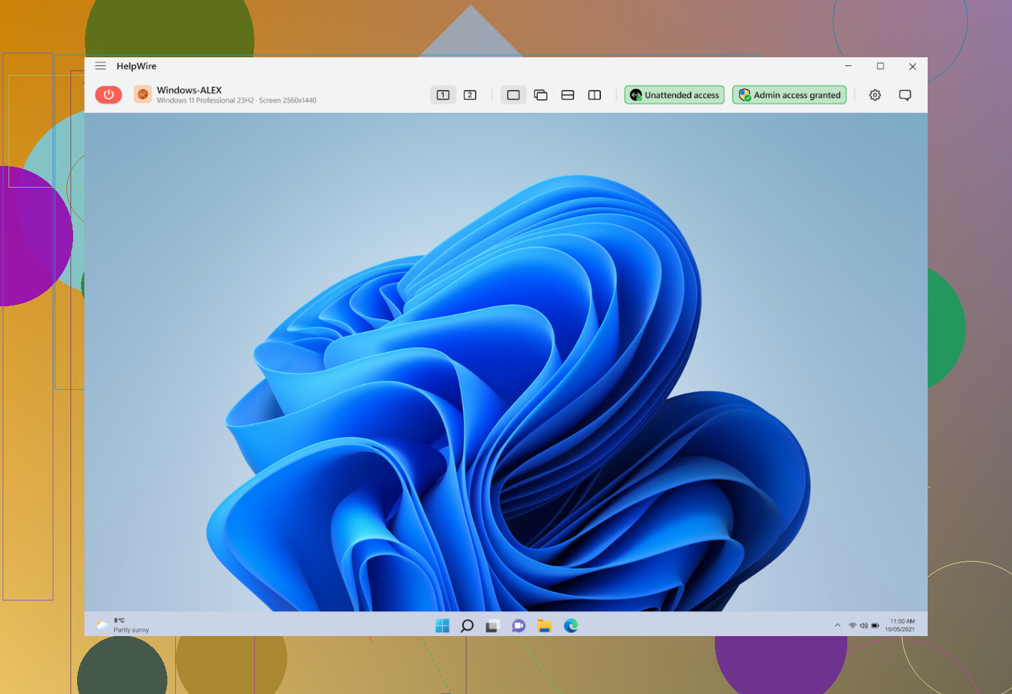
Task: Switch to remote monitor 1
Action: click(443, 95)
